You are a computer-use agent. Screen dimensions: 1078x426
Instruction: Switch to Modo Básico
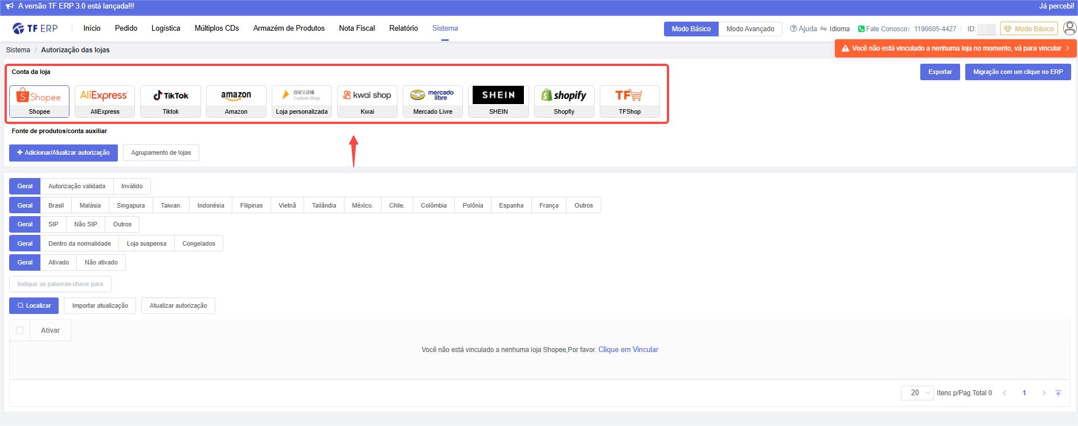pyautogui.click(x=691, y=29)
